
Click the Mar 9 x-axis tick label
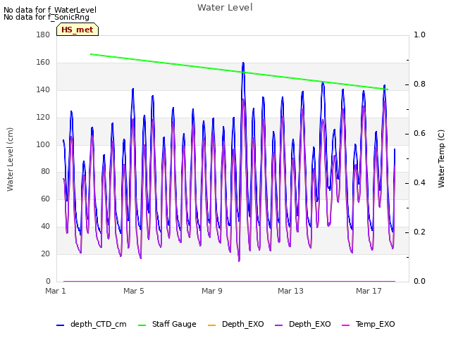point(212,291)
